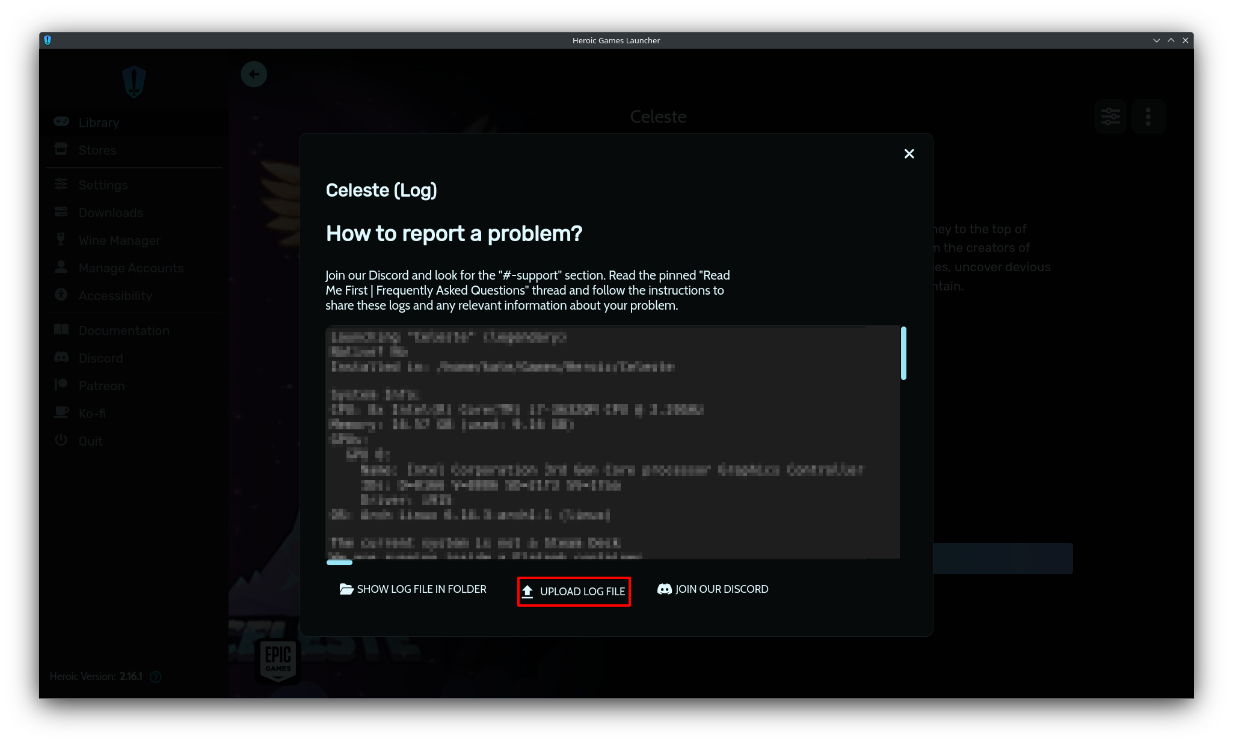
Task: Click the back arrow button
Action: [x=254, y=75]
